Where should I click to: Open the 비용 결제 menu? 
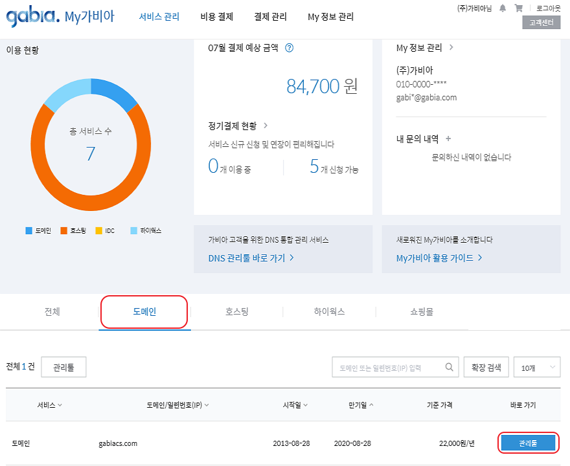click(x=216, y=17)
